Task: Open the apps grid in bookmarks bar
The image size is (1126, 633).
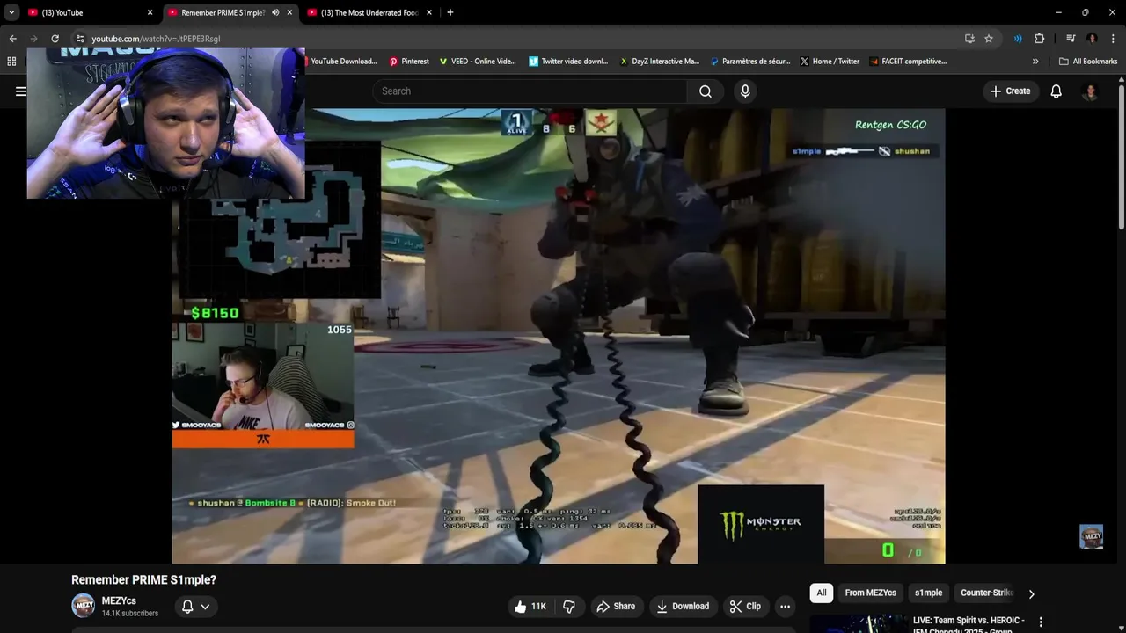Action: point(11,62)
